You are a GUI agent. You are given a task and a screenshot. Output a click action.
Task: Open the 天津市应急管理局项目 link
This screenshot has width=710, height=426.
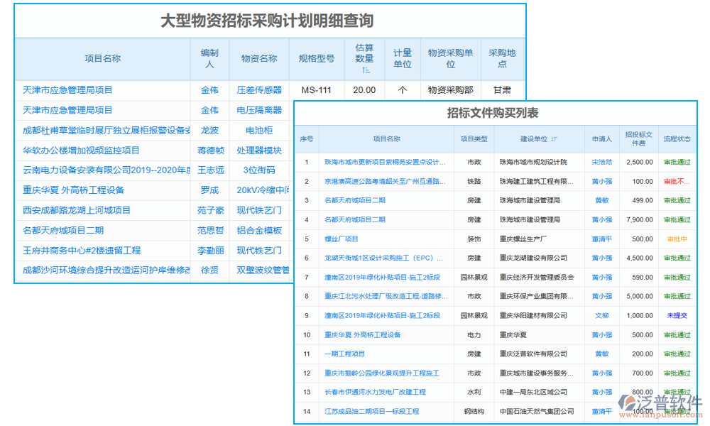(68, 91)
